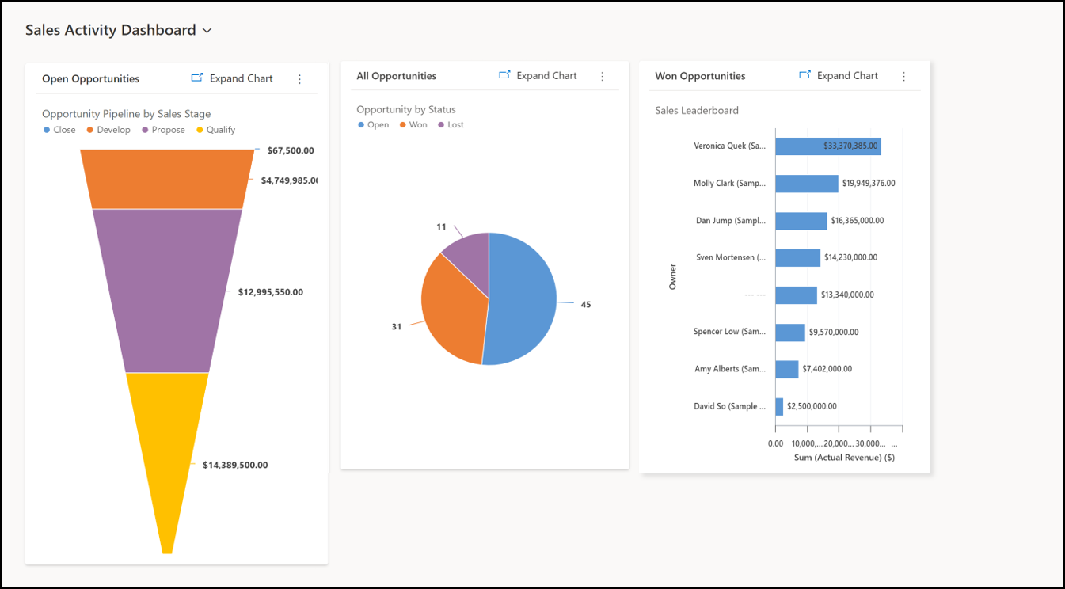This screenshot has height=589, width=1065.
Task: Open more commands menu for All Opportunities
Action: (x=603, y=75)
